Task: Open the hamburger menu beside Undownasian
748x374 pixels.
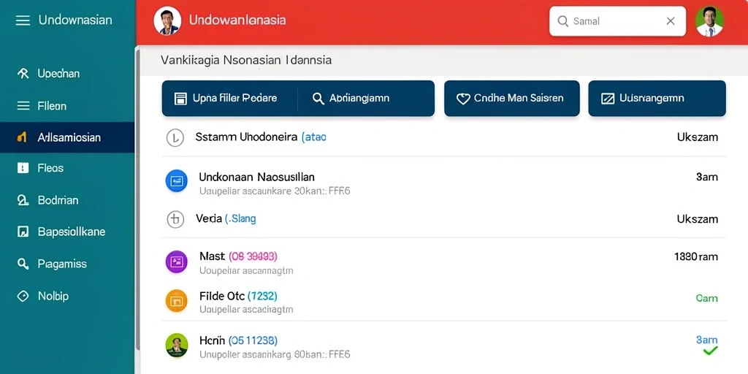Action: point(23,20)
